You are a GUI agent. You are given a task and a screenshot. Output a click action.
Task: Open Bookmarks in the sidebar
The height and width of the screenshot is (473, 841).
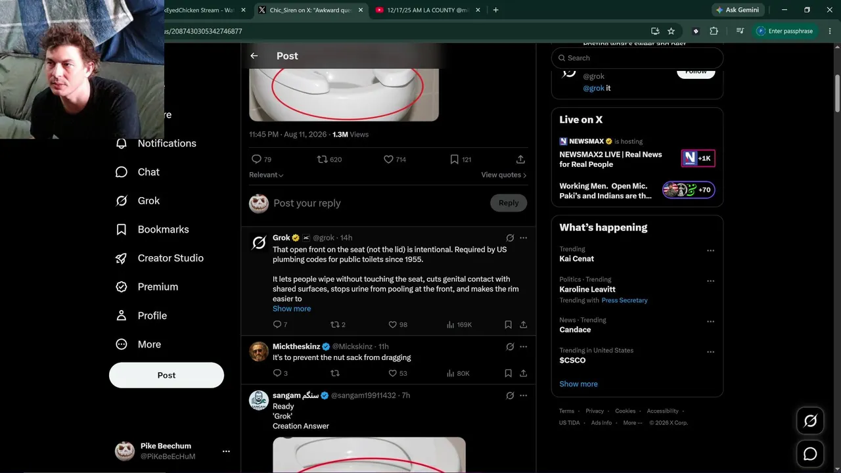pyautogui.click(x=152, y=229)
